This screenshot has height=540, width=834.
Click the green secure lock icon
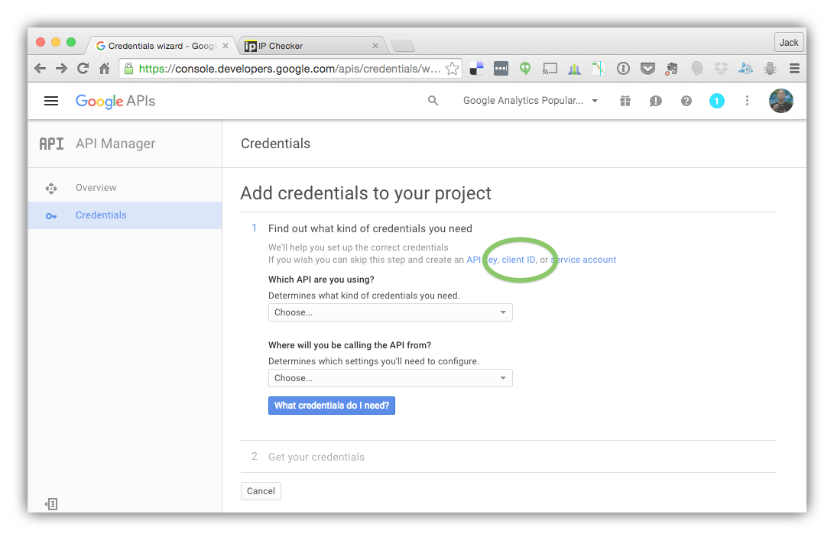click(128, 69)
